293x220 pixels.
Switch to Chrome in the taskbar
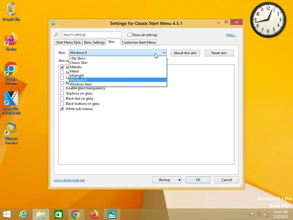click(76, 214)
